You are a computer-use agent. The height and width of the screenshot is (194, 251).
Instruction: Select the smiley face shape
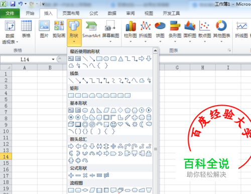[113, 124]
